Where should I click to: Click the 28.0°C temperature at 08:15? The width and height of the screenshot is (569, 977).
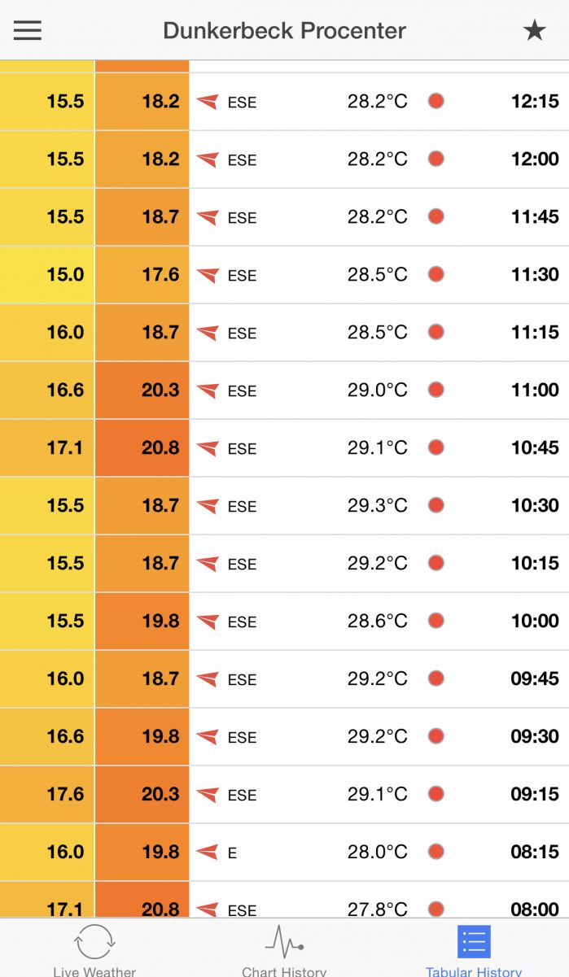pos(377,852)
